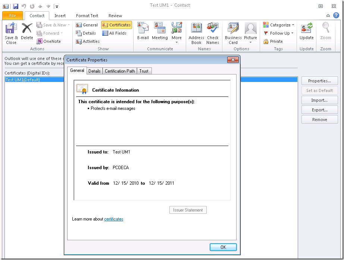Click OK in Certificate Properties dialog
This screenshot has height=260, width=344.
click(223, 247)
